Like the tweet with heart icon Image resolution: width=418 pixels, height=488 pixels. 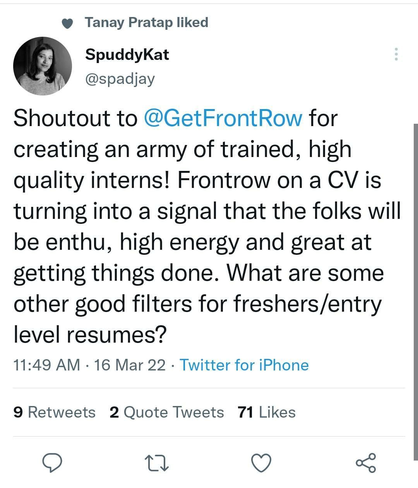(x=261, y=463)
